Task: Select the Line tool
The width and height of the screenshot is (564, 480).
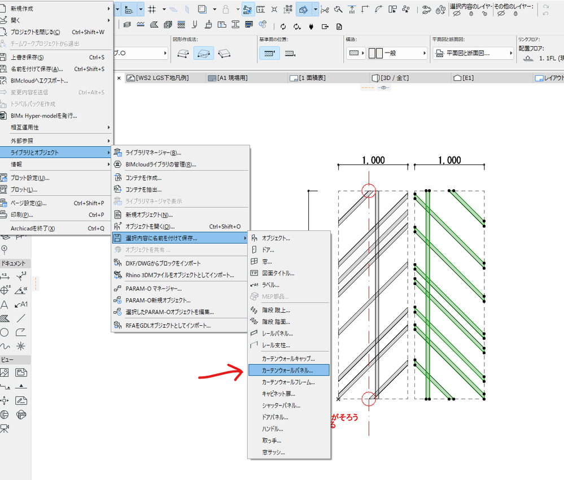Action: [21, 318]
